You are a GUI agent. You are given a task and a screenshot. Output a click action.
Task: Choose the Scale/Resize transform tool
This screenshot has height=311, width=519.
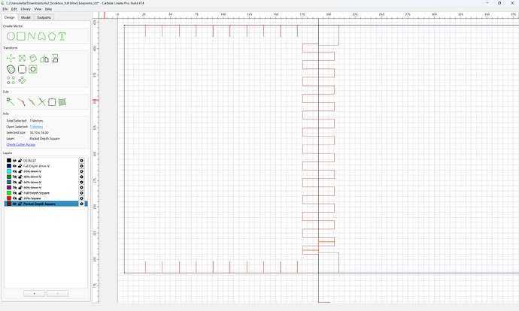point(22,59)
